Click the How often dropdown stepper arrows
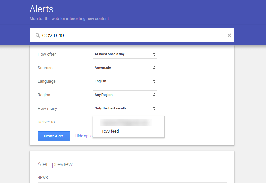 153,54
